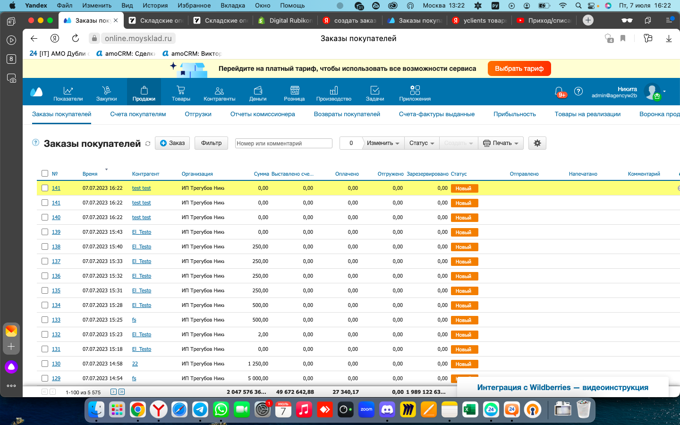This screenshot has height=425, width=680.
Task: Open order number 139 link
Action: pos(56,232)
